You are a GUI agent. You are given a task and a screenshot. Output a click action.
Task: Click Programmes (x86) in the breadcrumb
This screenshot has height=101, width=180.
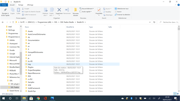point(44,22)
